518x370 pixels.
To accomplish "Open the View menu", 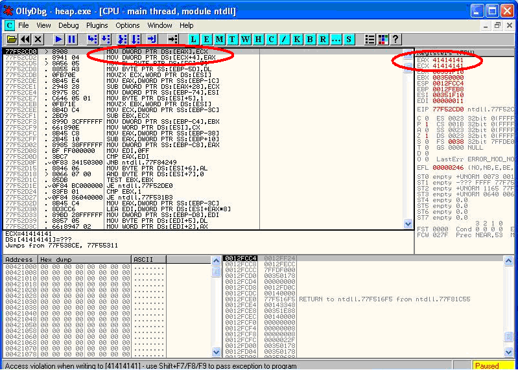I will [43, 25].
